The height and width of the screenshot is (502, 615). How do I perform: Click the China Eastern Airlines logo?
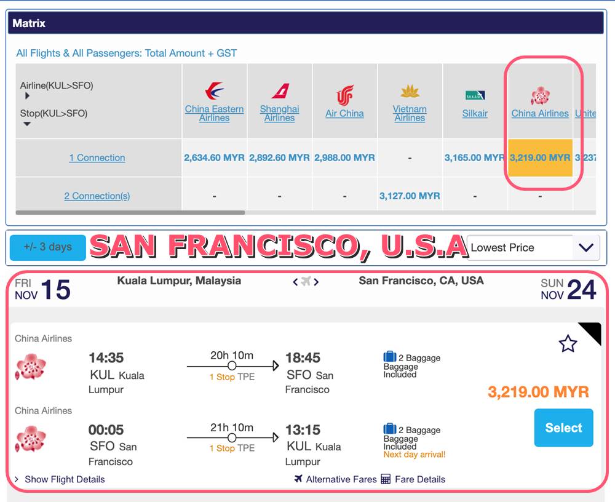tap(215, 90)
